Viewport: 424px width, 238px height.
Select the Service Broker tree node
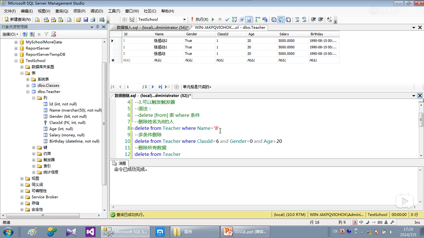coord(45,197)
